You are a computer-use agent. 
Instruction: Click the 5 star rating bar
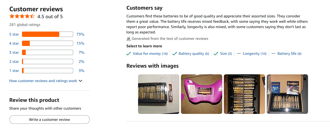pyautogui.click(x=47, y=34)
